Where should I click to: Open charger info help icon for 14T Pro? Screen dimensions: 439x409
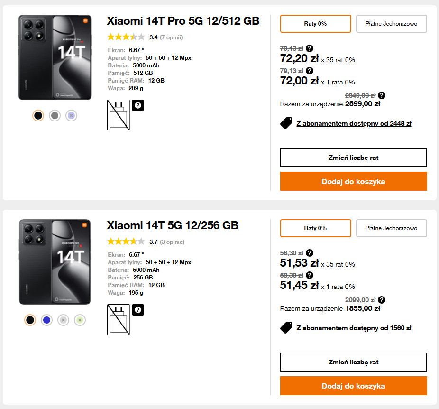[138, 105]
